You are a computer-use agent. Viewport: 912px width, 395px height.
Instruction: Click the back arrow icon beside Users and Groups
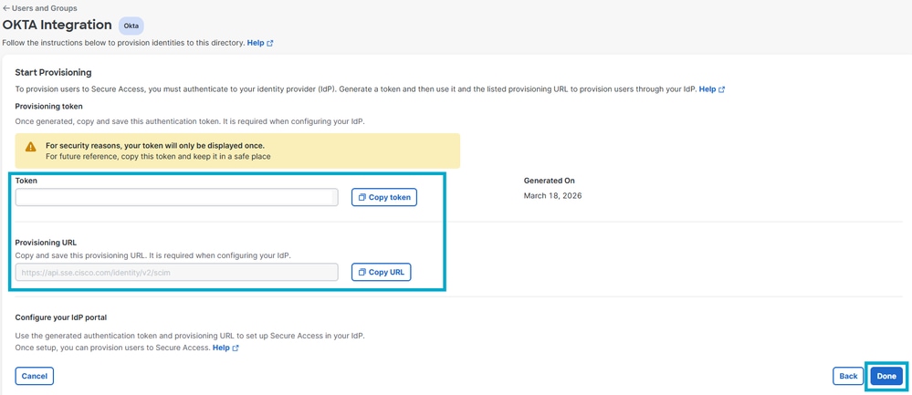[6, 8]
